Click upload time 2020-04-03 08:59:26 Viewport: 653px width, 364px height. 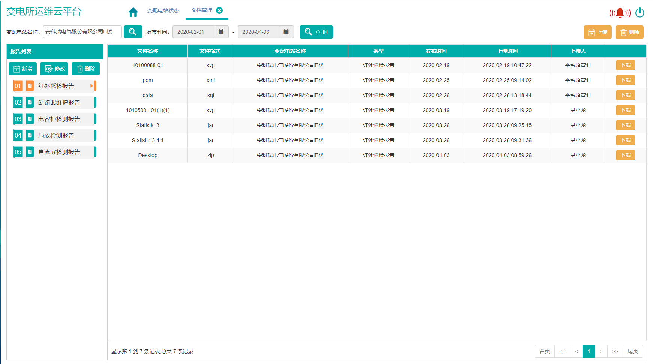coord(507,155)
